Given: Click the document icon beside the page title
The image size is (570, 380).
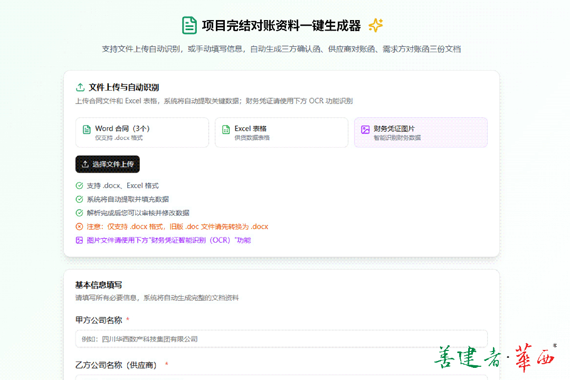Looking at the screenshot, I should tap(189, 25).
